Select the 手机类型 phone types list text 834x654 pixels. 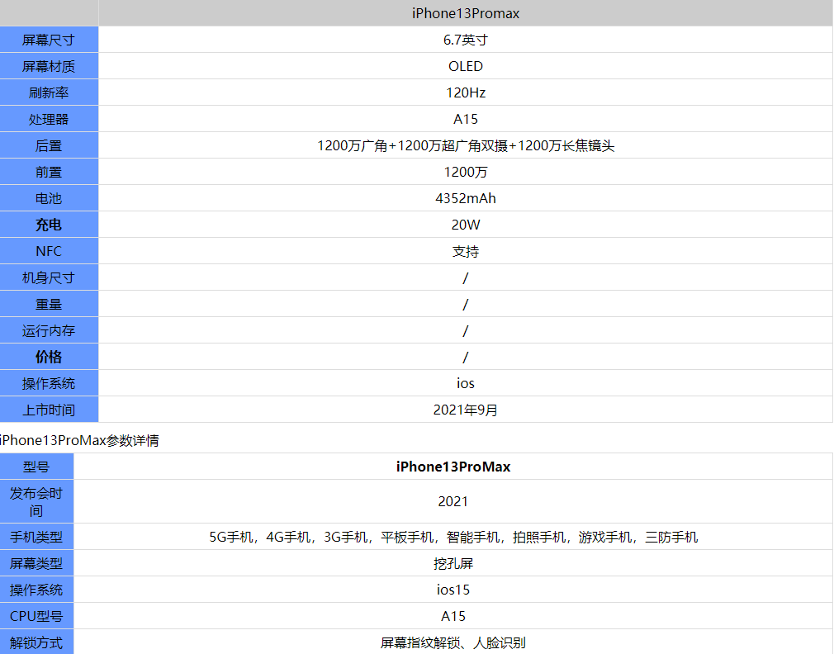[x=453, y=537]
